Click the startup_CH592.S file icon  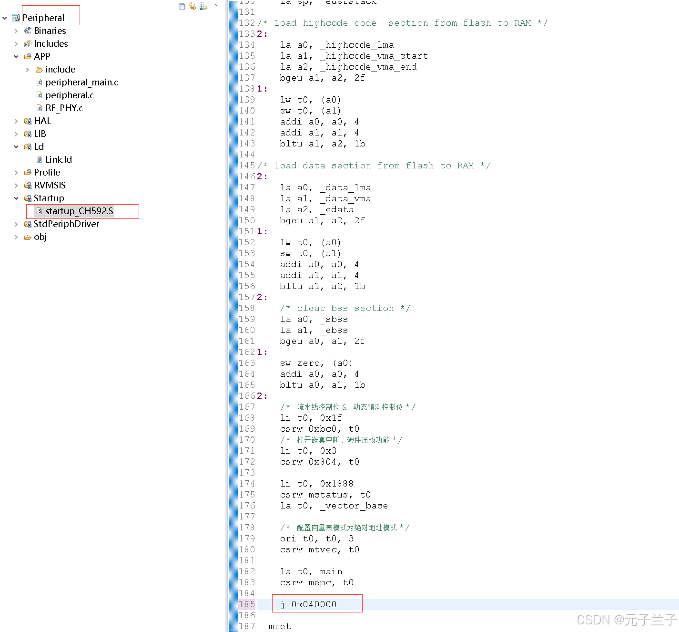click(x=39, y=211)
